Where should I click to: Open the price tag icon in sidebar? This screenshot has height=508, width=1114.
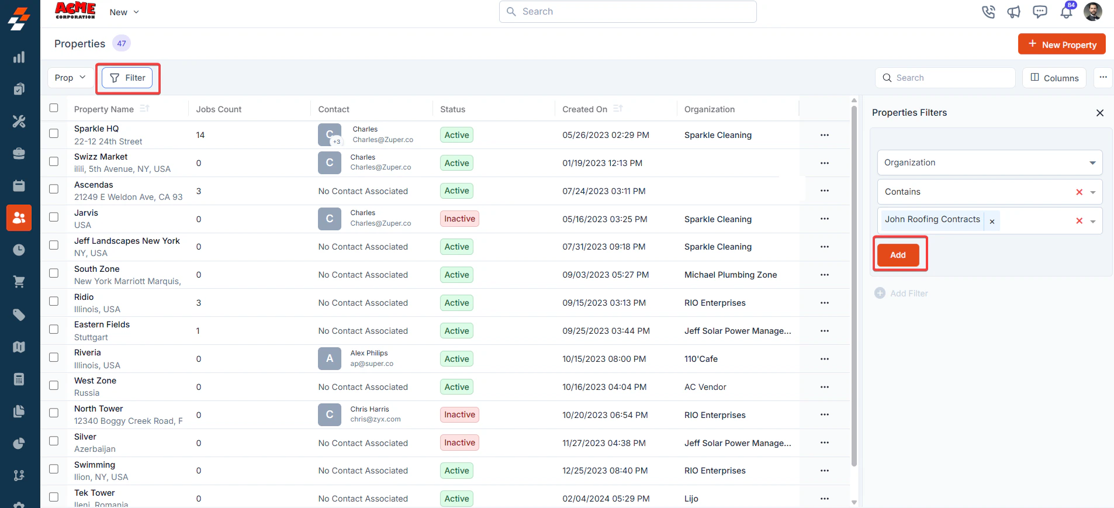click(19, 315)
